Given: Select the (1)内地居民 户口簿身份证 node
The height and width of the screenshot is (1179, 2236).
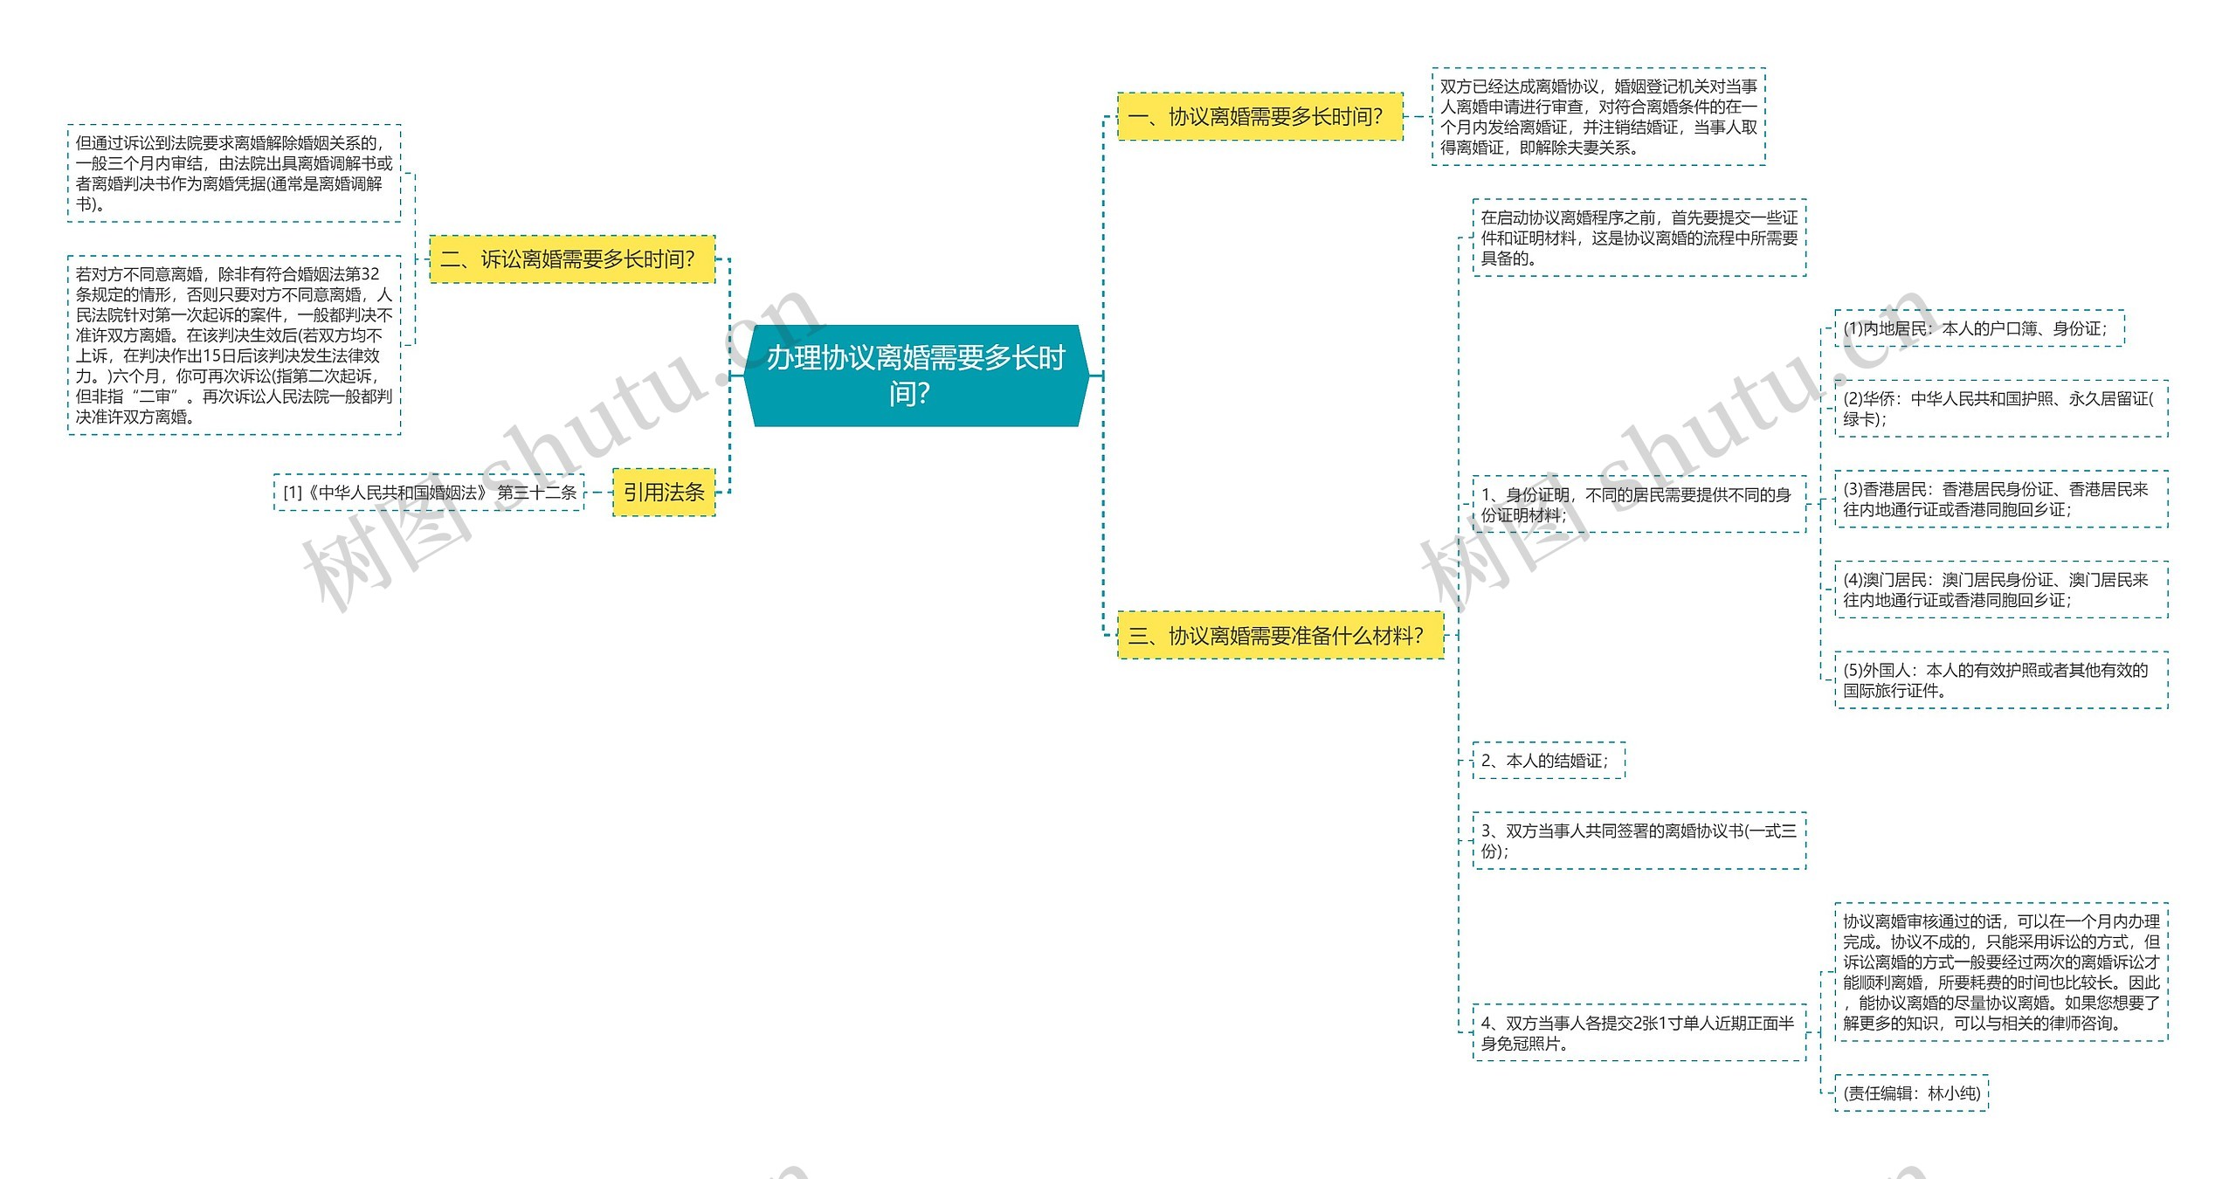Looking at the screenshot, I should tap(1978, 328).
